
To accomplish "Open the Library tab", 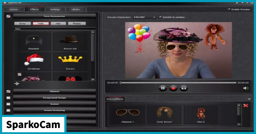I will pyautogui.click(x=76, y=10).
